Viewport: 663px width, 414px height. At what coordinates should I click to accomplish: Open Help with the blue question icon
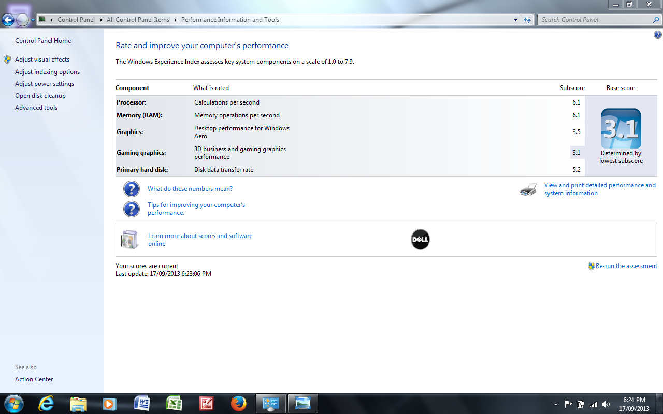pyautogui.click(x=658, y=35)
